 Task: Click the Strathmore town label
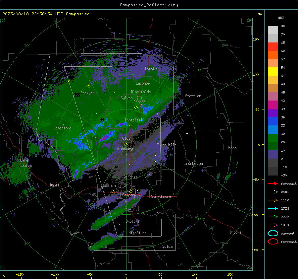point(161,196)
